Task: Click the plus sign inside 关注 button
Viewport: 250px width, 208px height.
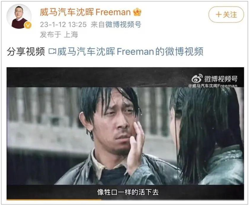Action: point(218,15)
